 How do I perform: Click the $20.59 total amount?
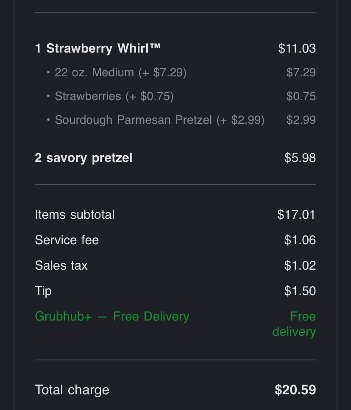click(295, 390)
